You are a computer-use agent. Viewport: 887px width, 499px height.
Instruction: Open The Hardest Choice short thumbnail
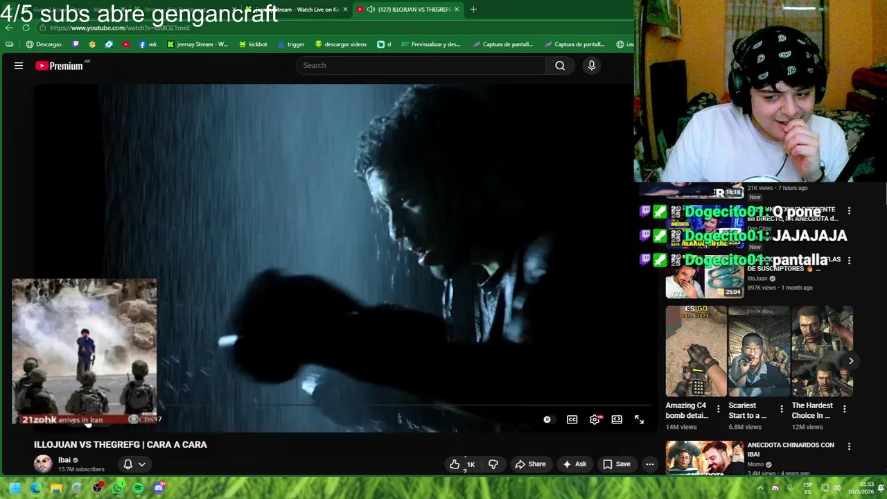pyautogui.click(x=822, y=351)
